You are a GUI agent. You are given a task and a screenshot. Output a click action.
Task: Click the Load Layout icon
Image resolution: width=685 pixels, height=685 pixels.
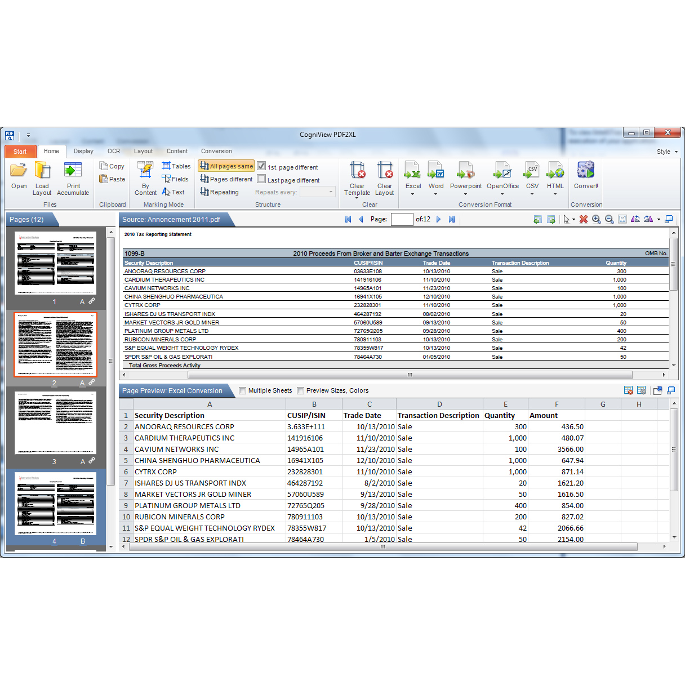[x=42, y=178]
